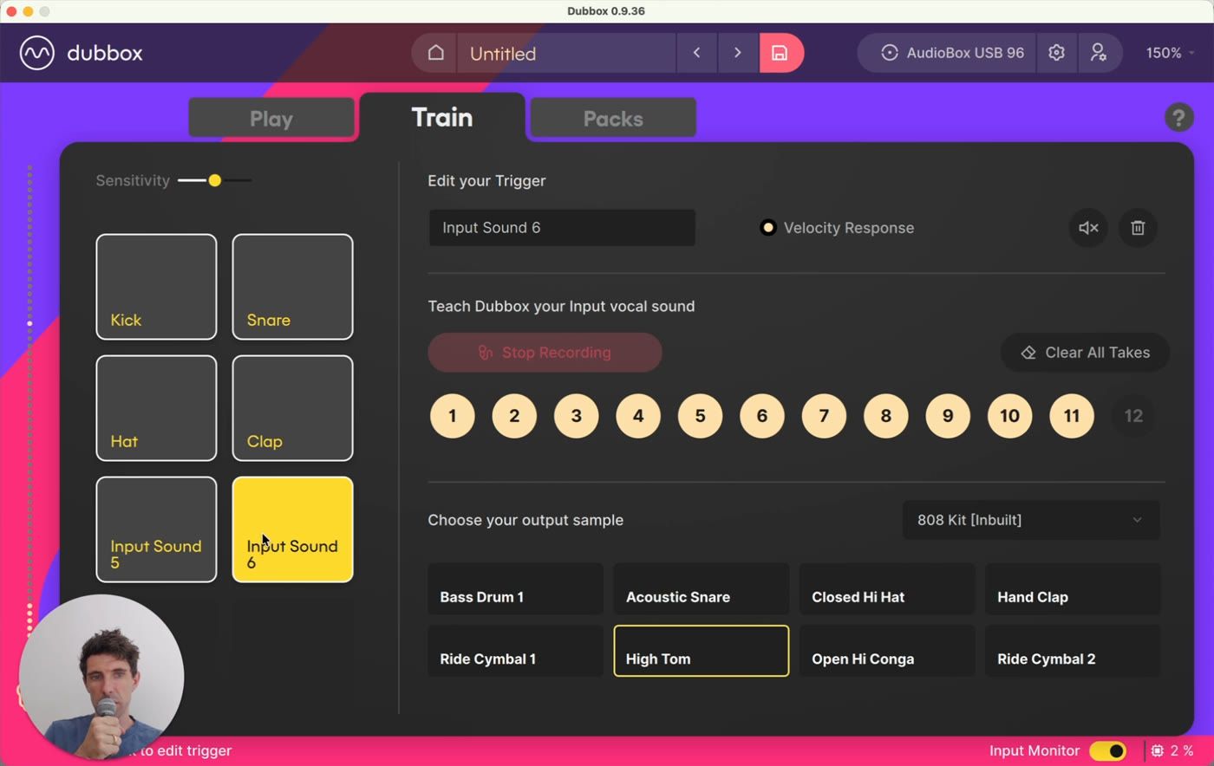Select take number 11

pyautogui.click(x=1072, y=416)
